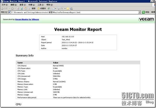
Task: Click the green Go (转到) button
Action: point(146,12)
